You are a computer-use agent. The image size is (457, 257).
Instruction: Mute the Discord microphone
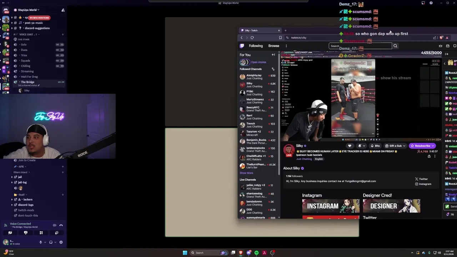tap(40, 242)
